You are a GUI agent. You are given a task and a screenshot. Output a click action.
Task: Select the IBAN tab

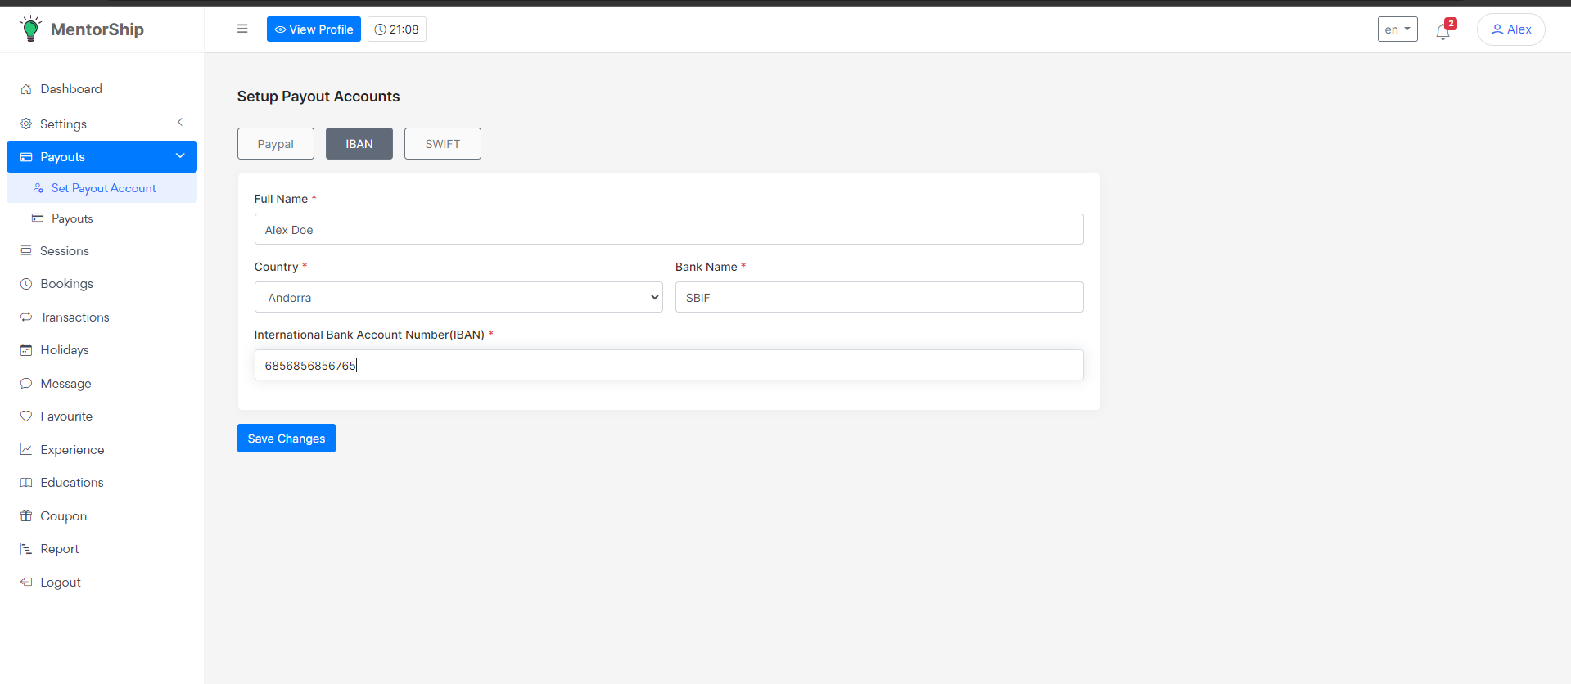[359, 144]
